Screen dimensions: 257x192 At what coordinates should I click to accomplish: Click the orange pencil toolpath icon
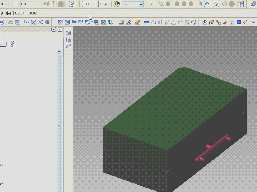137,22
